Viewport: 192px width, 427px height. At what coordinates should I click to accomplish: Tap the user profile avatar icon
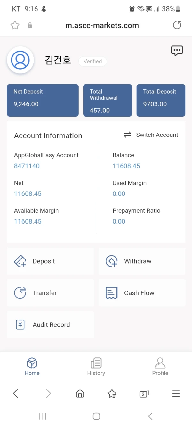tap(20, 60)
